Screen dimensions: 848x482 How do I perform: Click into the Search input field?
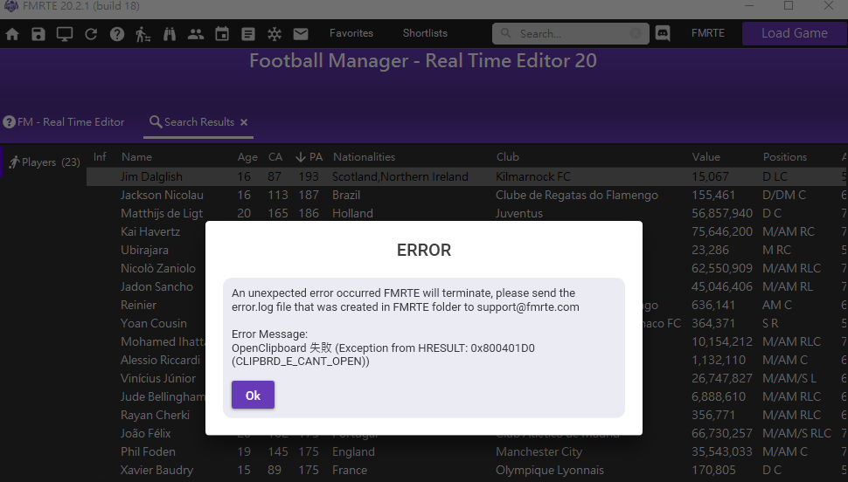coord(571,33)
